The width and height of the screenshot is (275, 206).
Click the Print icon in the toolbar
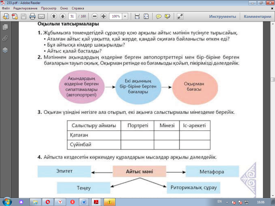(x=32, y=16)
